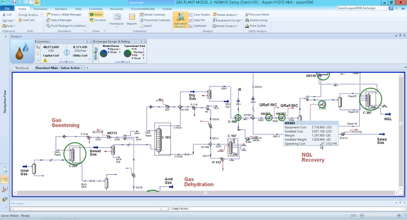Viewport: 407px width, 220px height.
Task: Switch to the Resources ribbon tab
Action: coord(117,9)
